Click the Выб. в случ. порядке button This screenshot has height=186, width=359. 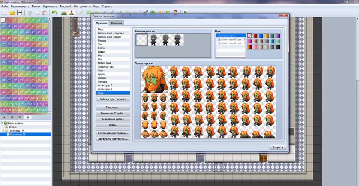click(x=113, y=99)
